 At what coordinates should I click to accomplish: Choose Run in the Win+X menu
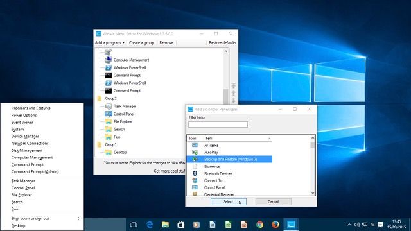[x=15, y=209]
